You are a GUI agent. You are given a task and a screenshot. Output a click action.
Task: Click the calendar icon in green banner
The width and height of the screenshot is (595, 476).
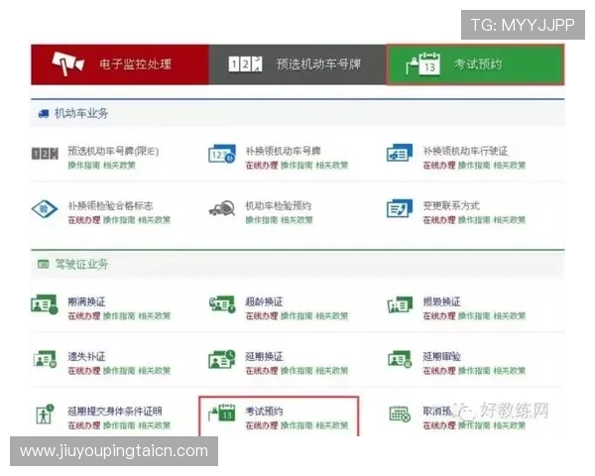click(x=423, y=64)
